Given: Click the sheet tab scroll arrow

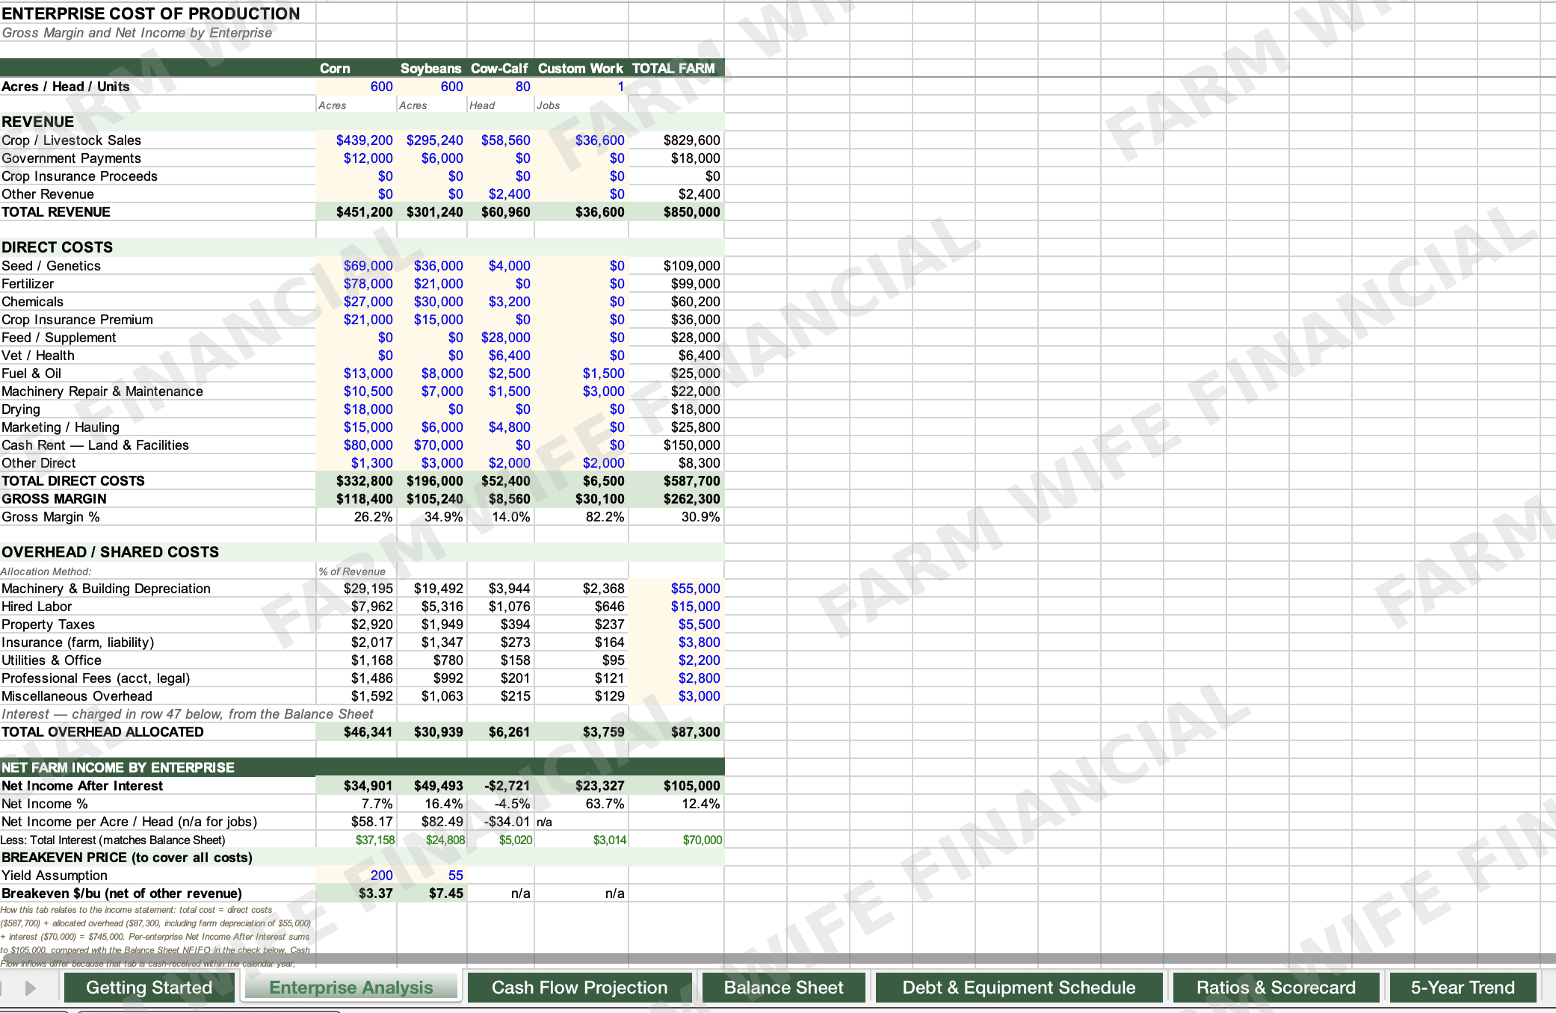Looking at the screenshot, I should click(30, 988).
